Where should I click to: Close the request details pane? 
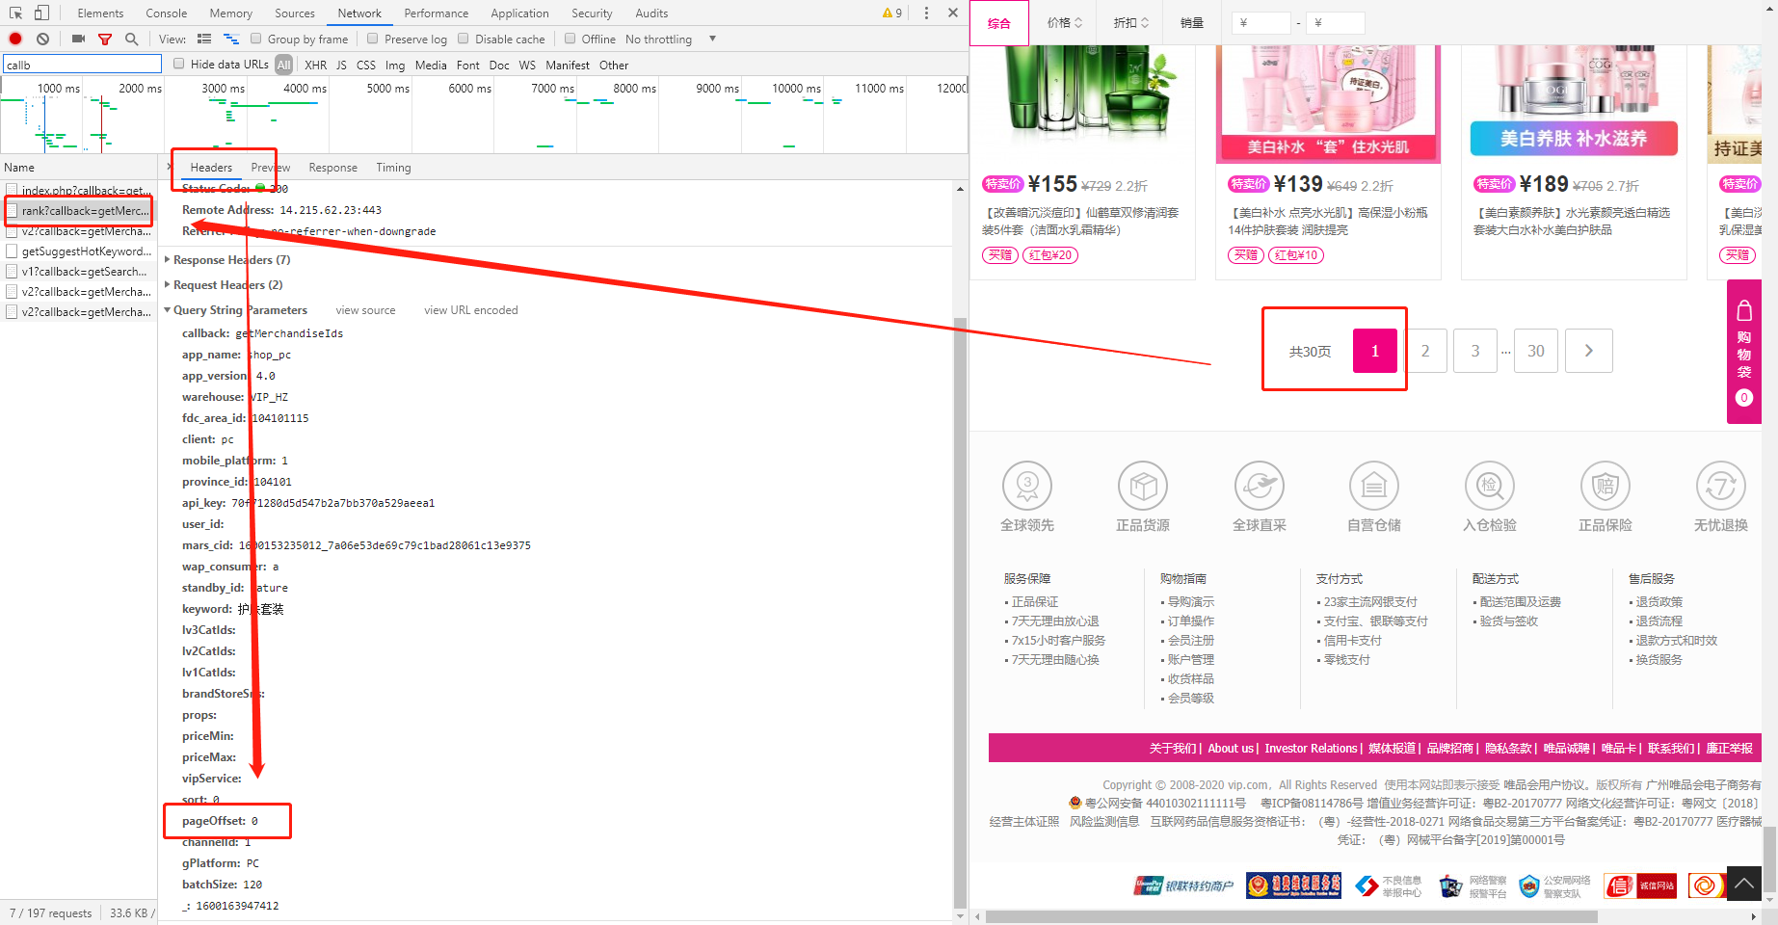170,167
